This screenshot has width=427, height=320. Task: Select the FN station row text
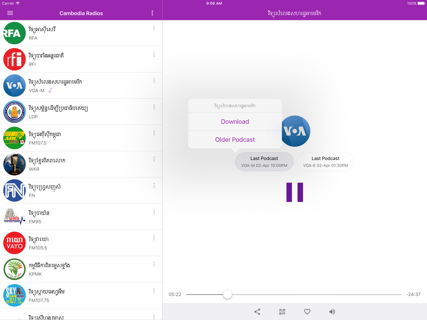45,190
